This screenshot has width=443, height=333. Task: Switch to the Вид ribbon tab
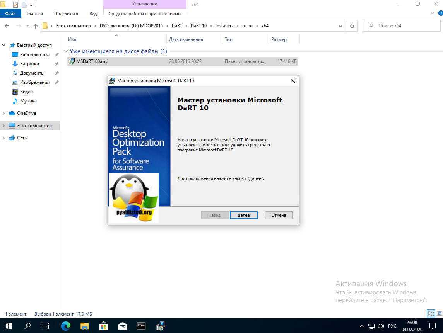[93, 14]
